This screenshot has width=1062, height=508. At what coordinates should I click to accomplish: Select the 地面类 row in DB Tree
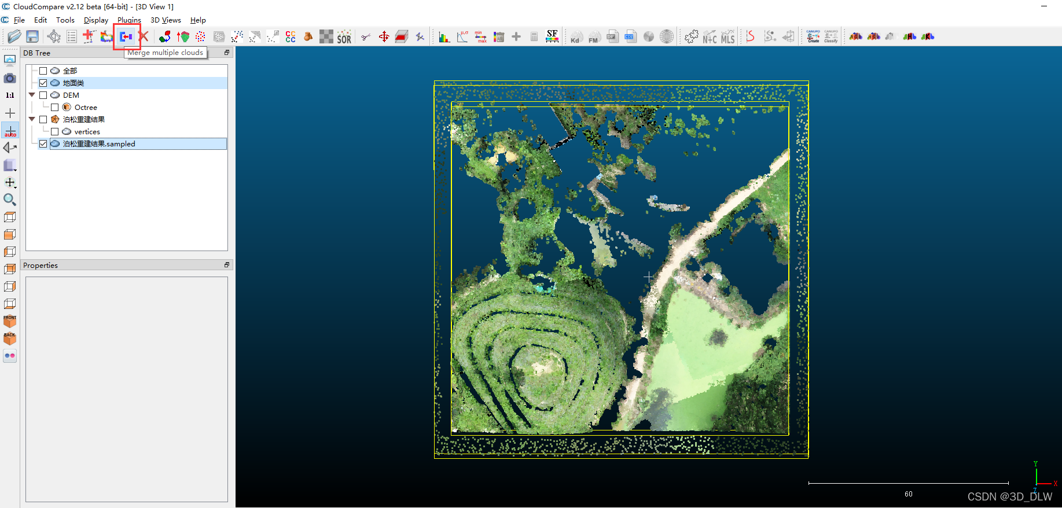133,83
